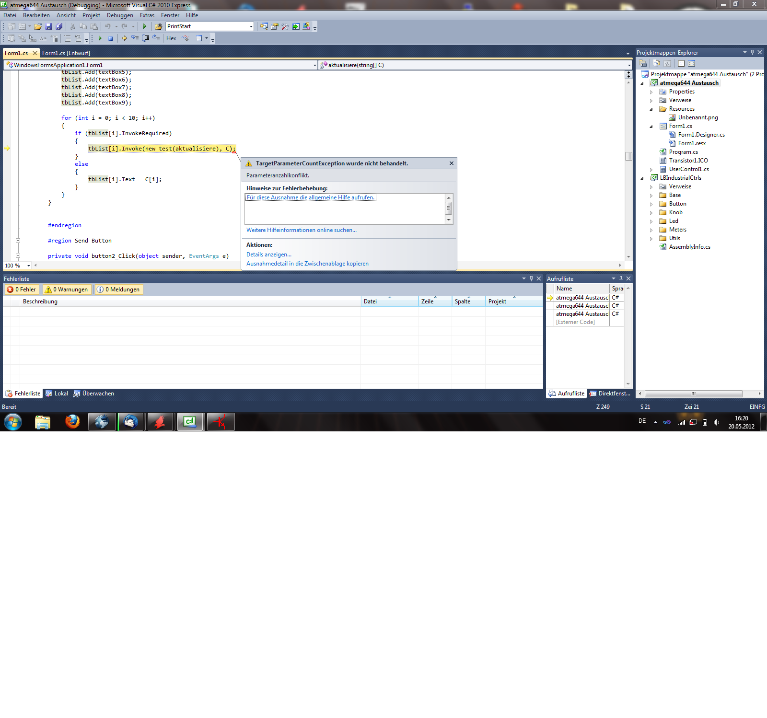Click the Show Next Statement arrow icon
The height and width of the screenshot is (718, 767).
(x=125, y=38)
